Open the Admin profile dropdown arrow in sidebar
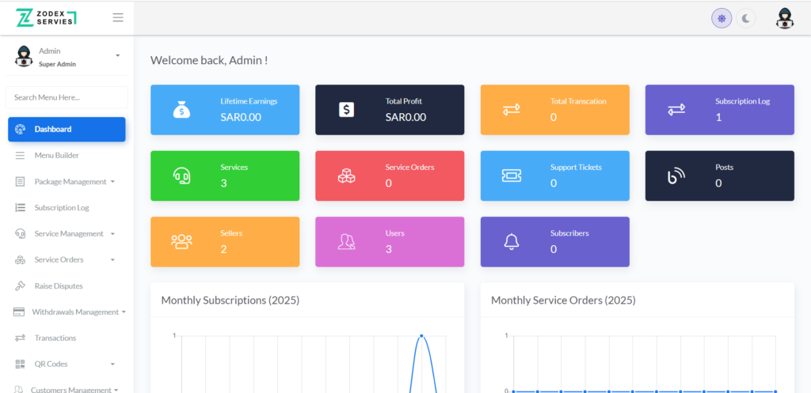The height and width of the screenshot is (393, 811). 117,55
